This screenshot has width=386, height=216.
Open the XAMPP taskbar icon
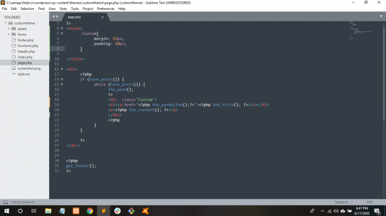[76, 211]
